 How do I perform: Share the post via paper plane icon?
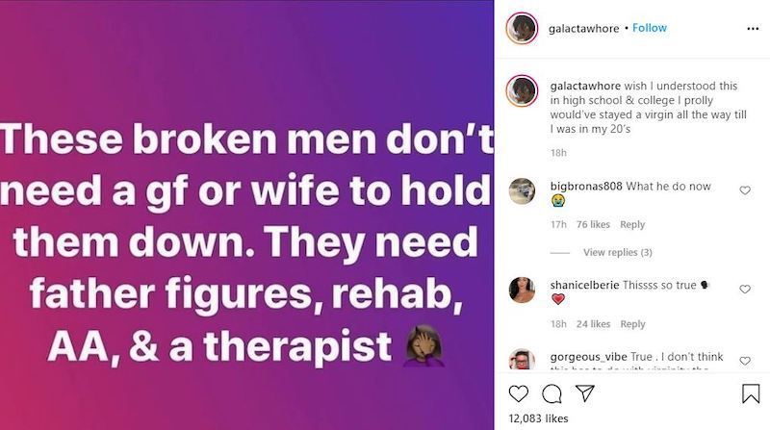(x=585, y=393)
